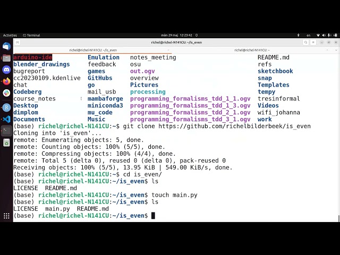Launch Firefox from the dock
This screenshot has width=340, height=255.
click(x=6, y=81)
